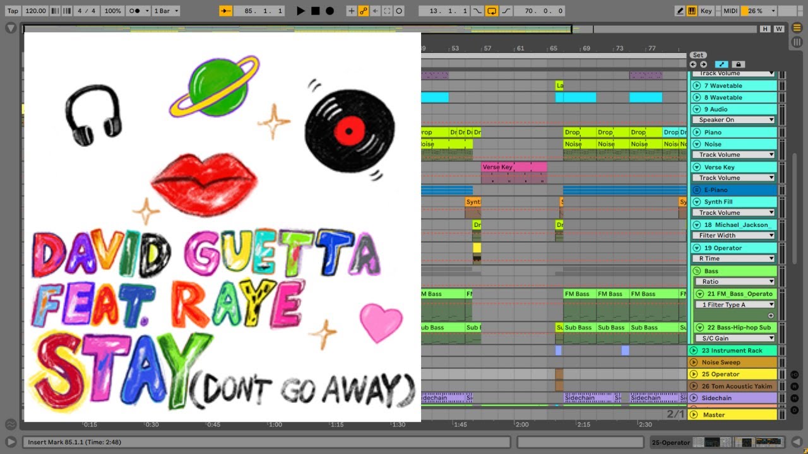Screen dimensions: 808x454
Task: Click the W optimize width button
Action: 779,29
